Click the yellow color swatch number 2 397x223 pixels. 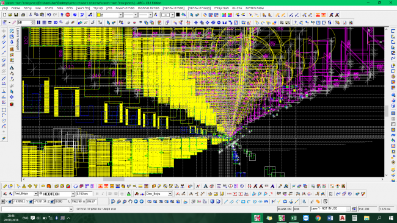click(x=99, y=15)
